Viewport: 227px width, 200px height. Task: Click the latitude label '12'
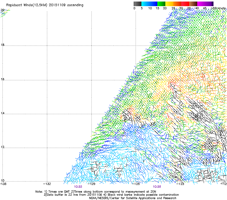tap(2, 147)
